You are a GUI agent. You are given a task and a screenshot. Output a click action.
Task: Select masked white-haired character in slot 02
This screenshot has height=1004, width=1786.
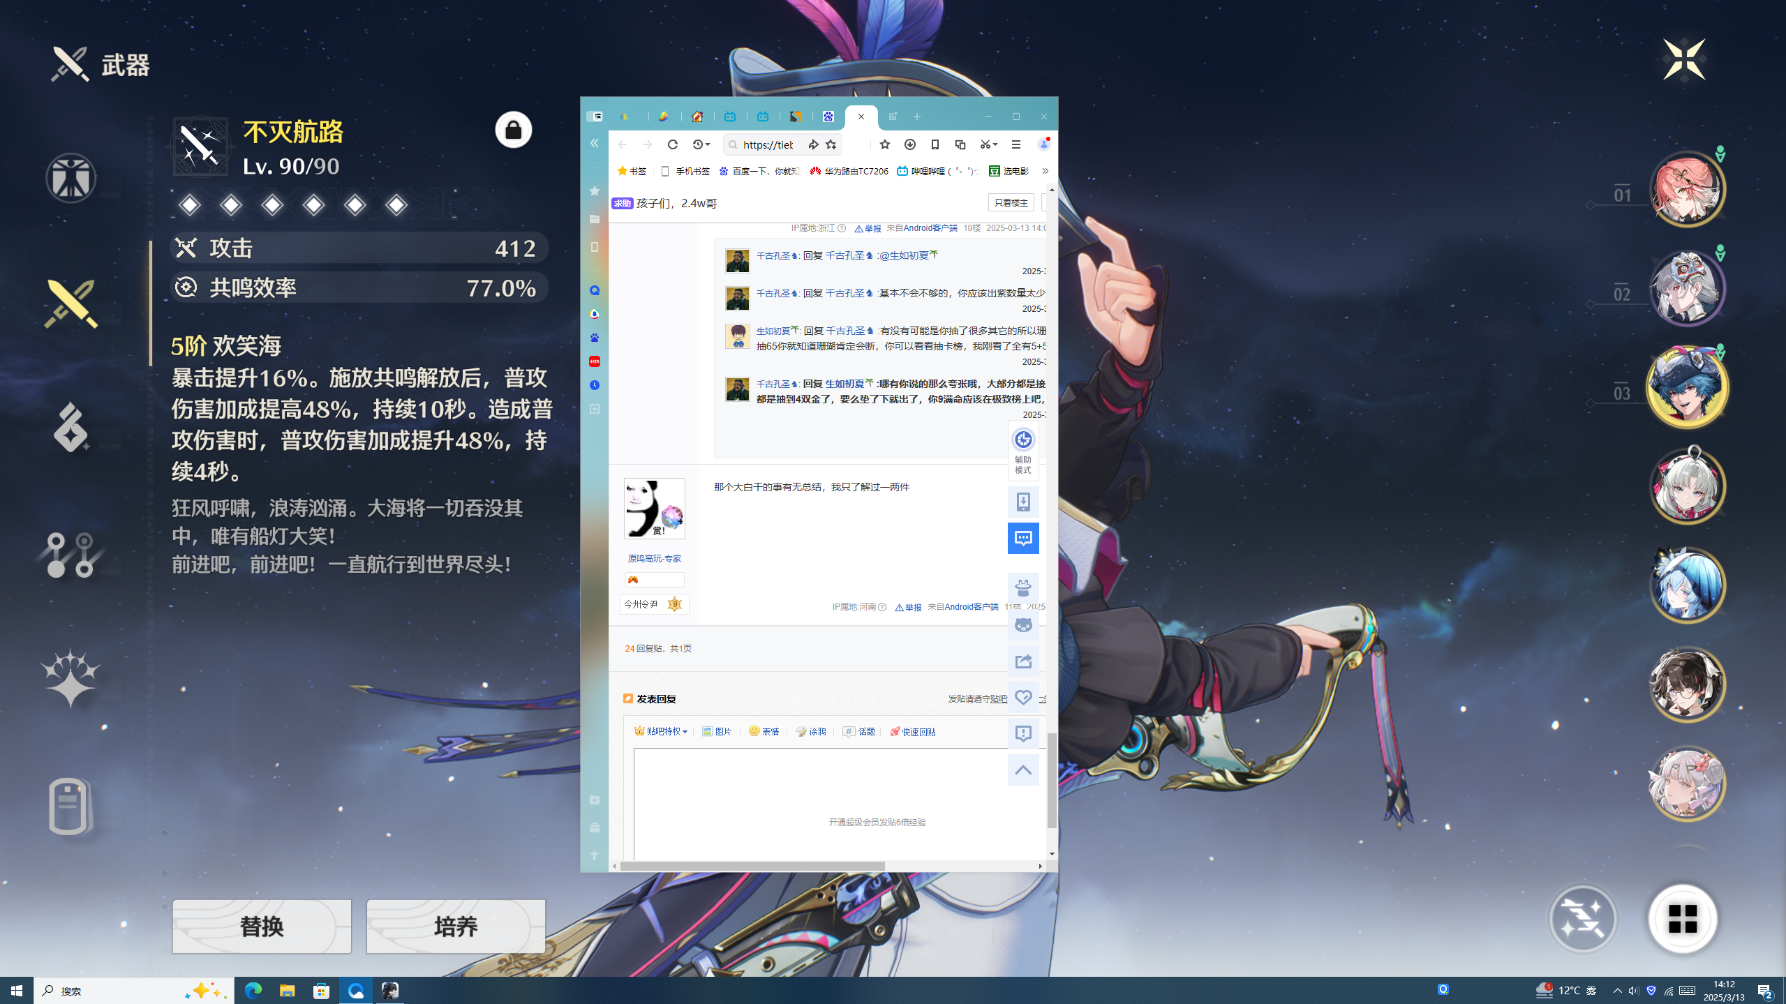tap(1687, 288)
